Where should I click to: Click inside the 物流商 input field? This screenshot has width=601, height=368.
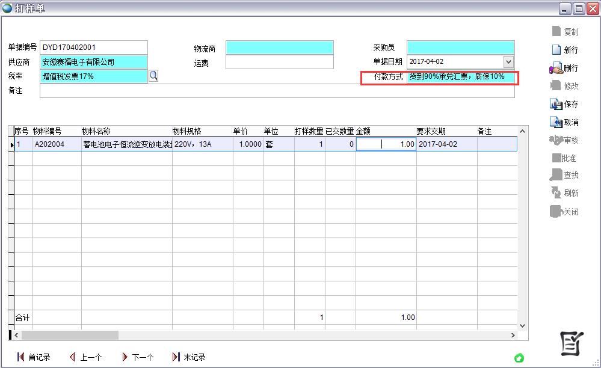coord(280,46)
